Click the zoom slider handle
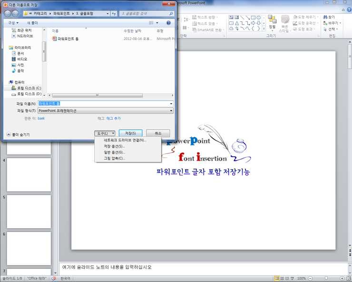 click(x=326, y=278)
